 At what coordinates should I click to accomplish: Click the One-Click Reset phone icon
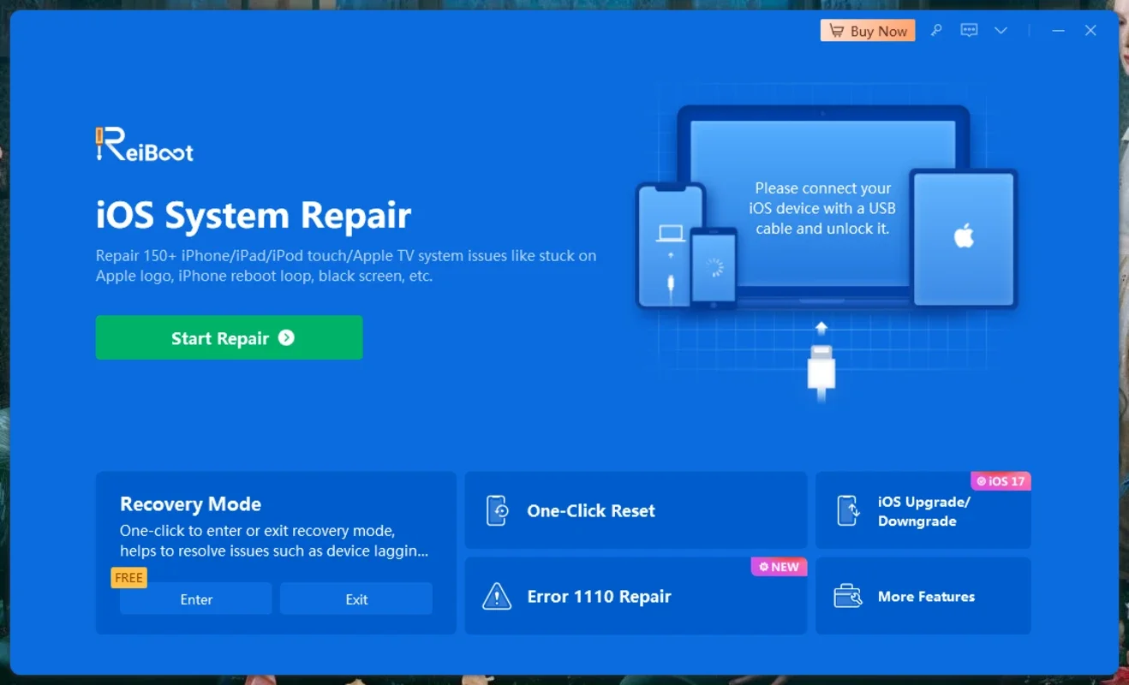click(497, 510)
